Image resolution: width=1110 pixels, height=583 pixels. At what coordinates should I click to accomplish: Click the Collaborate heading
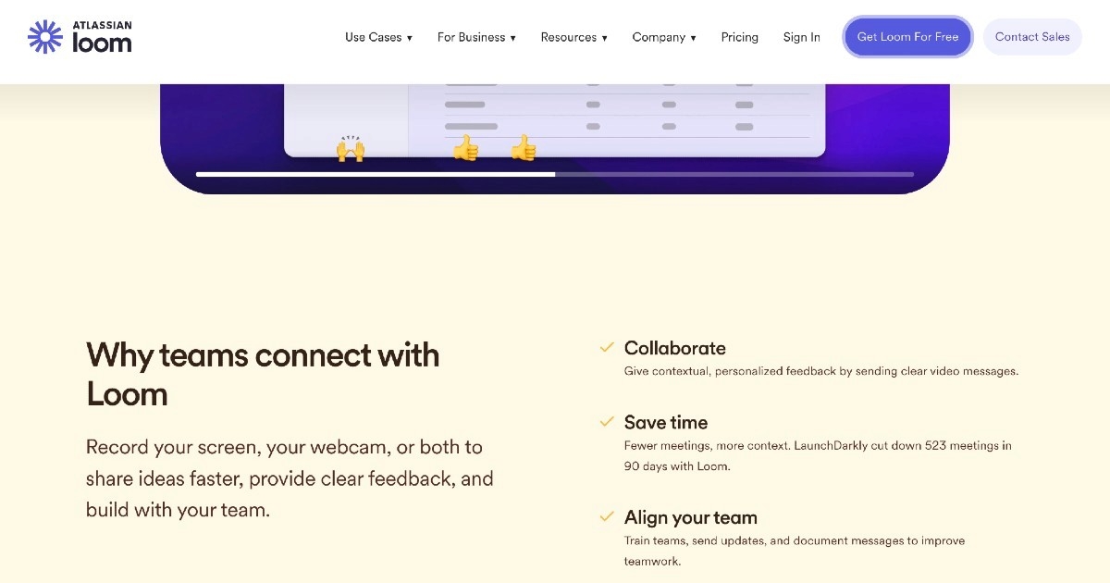click(674, 348)
